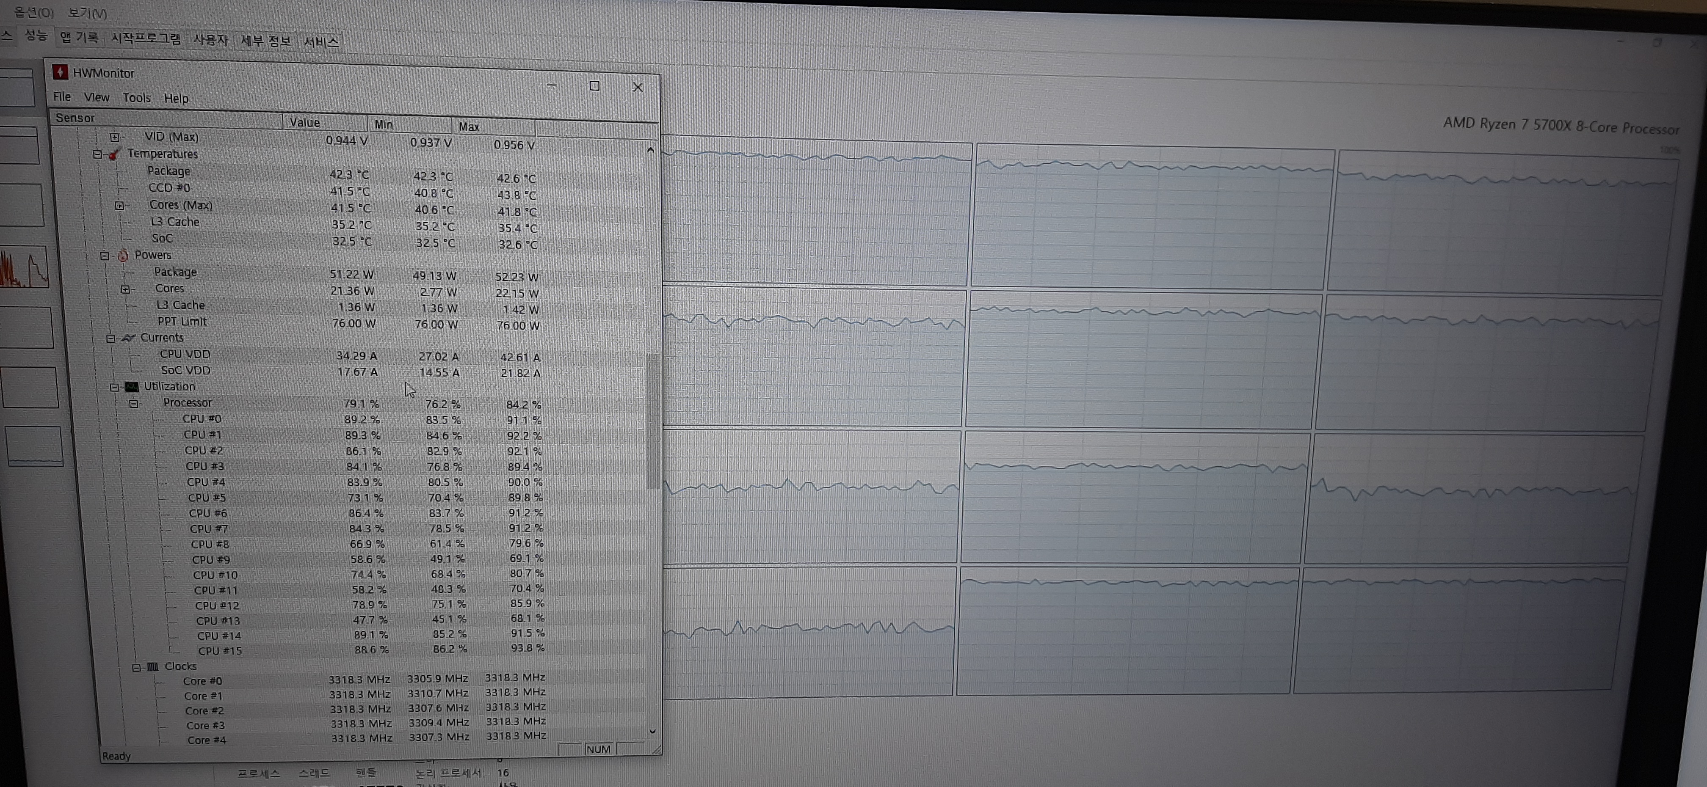Click the red-graph thumbnail in Task Manager sidebar
1707x787 pixels.
[x=24, y=268]
